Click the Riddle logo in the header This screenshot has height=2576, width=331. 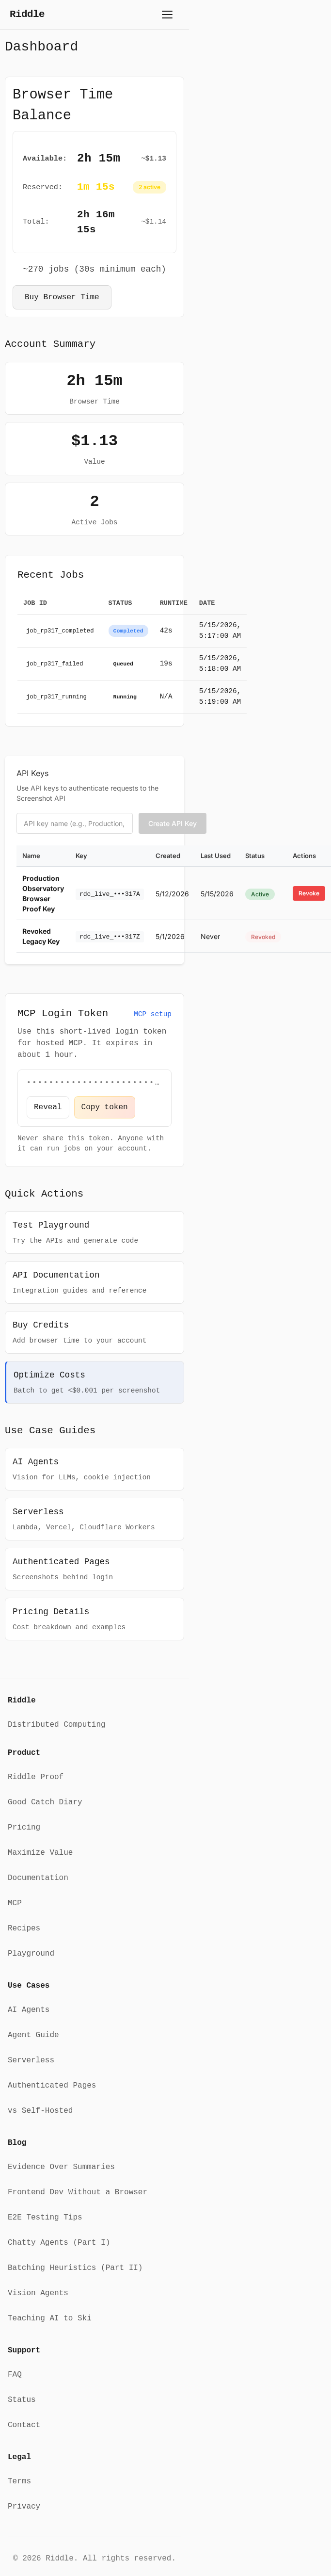[27, 14]
